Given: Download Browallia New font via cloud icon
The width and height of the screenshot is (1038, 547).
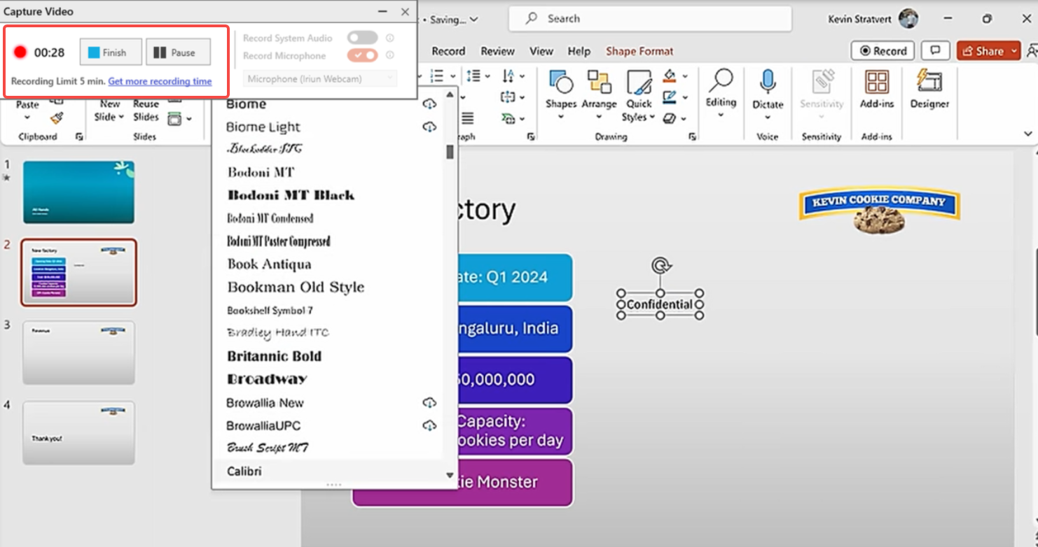Looking at the screenshot, I should [x=429, y=403].
